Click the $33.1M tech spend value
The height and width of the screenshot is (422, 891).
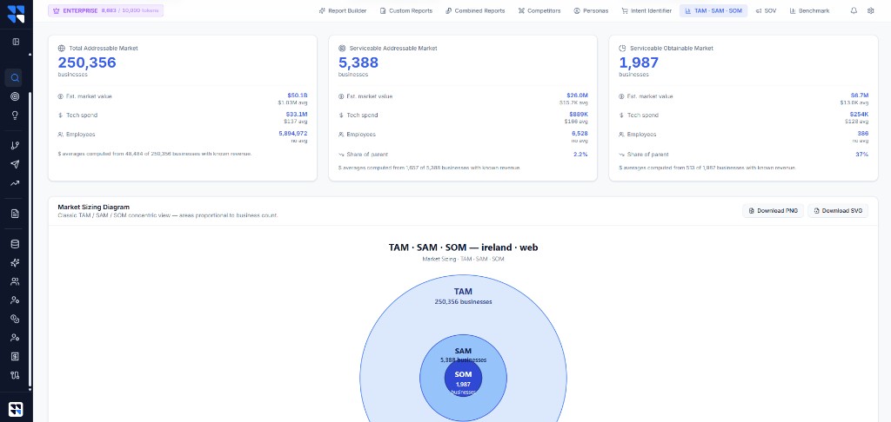point(297,115)
